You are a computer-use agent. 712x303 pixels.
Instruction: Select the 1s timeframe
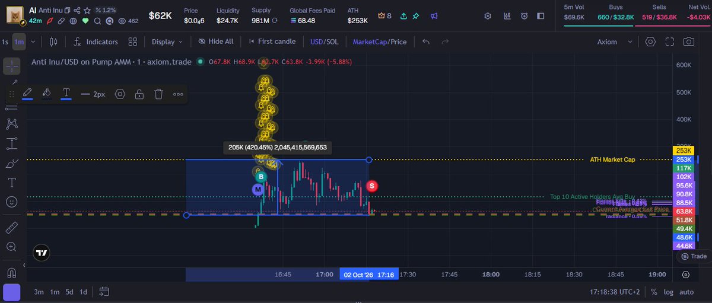[x=5, y=42]
